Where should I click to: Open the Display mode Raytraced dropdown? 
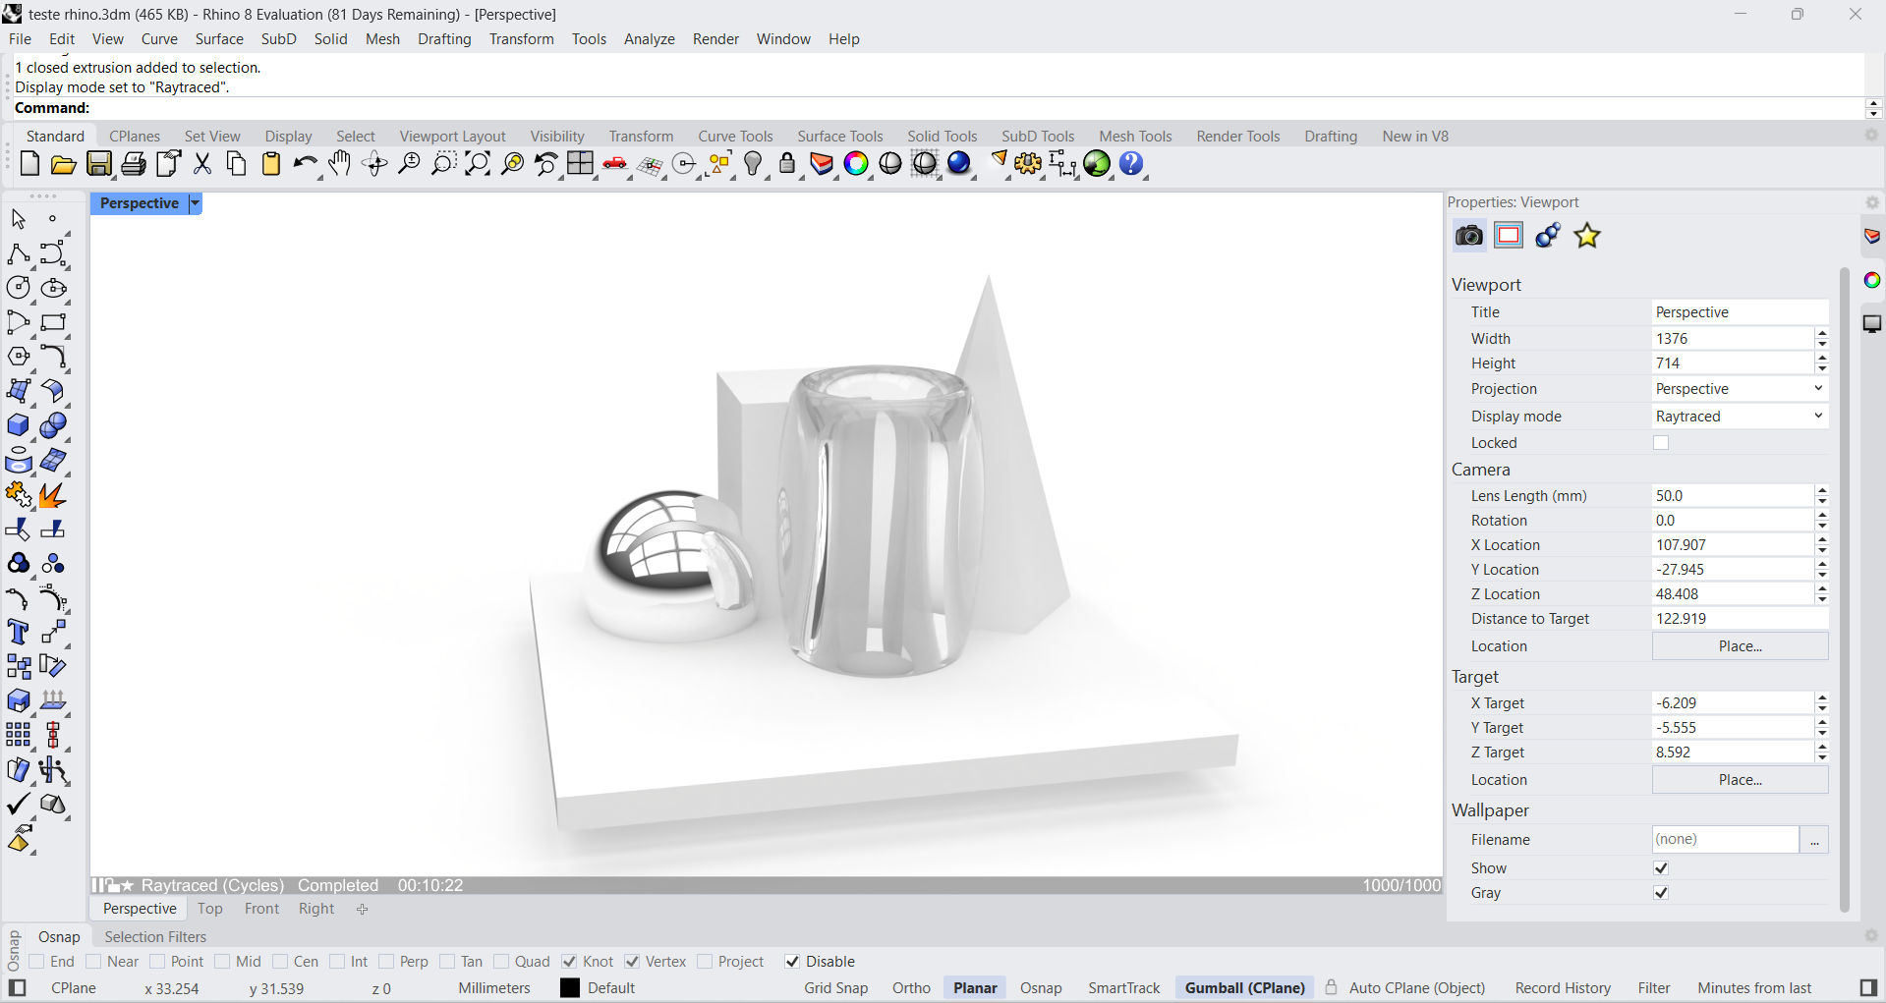[x=1739, y=417]
